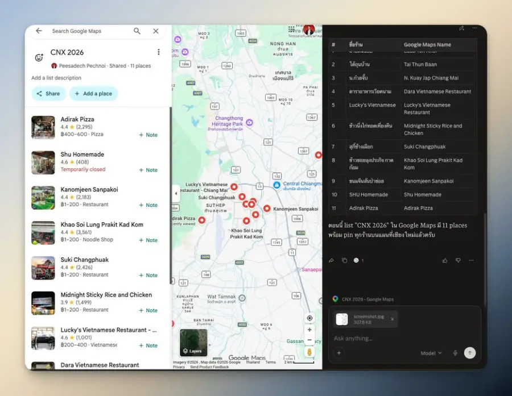Click the Add a list description field
Viewport: 512px width, 396px height.
pos(56,78)
